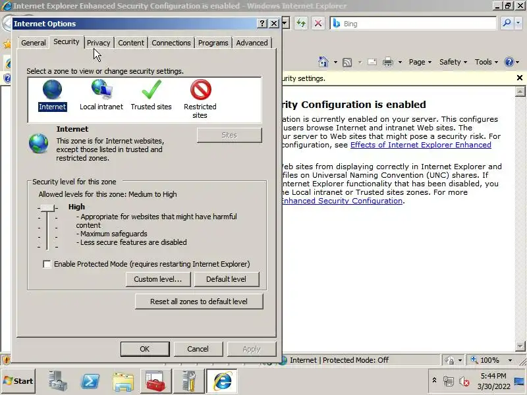The height and width of the screenshot is (395, 527).
Task: Open Server Manager from the taskbar
Action: 57,381
